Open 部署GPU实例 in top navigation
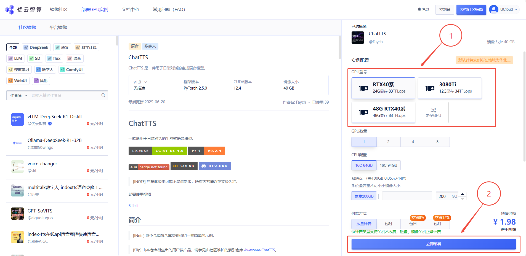 click(95, 9)
